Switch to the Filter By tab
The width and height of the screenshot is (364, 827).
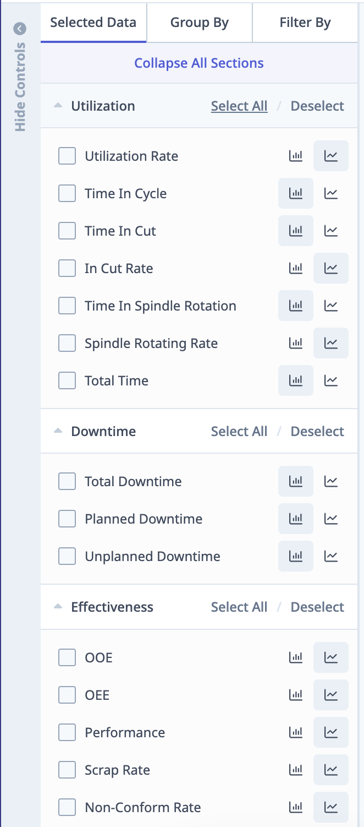coord(305,23)
